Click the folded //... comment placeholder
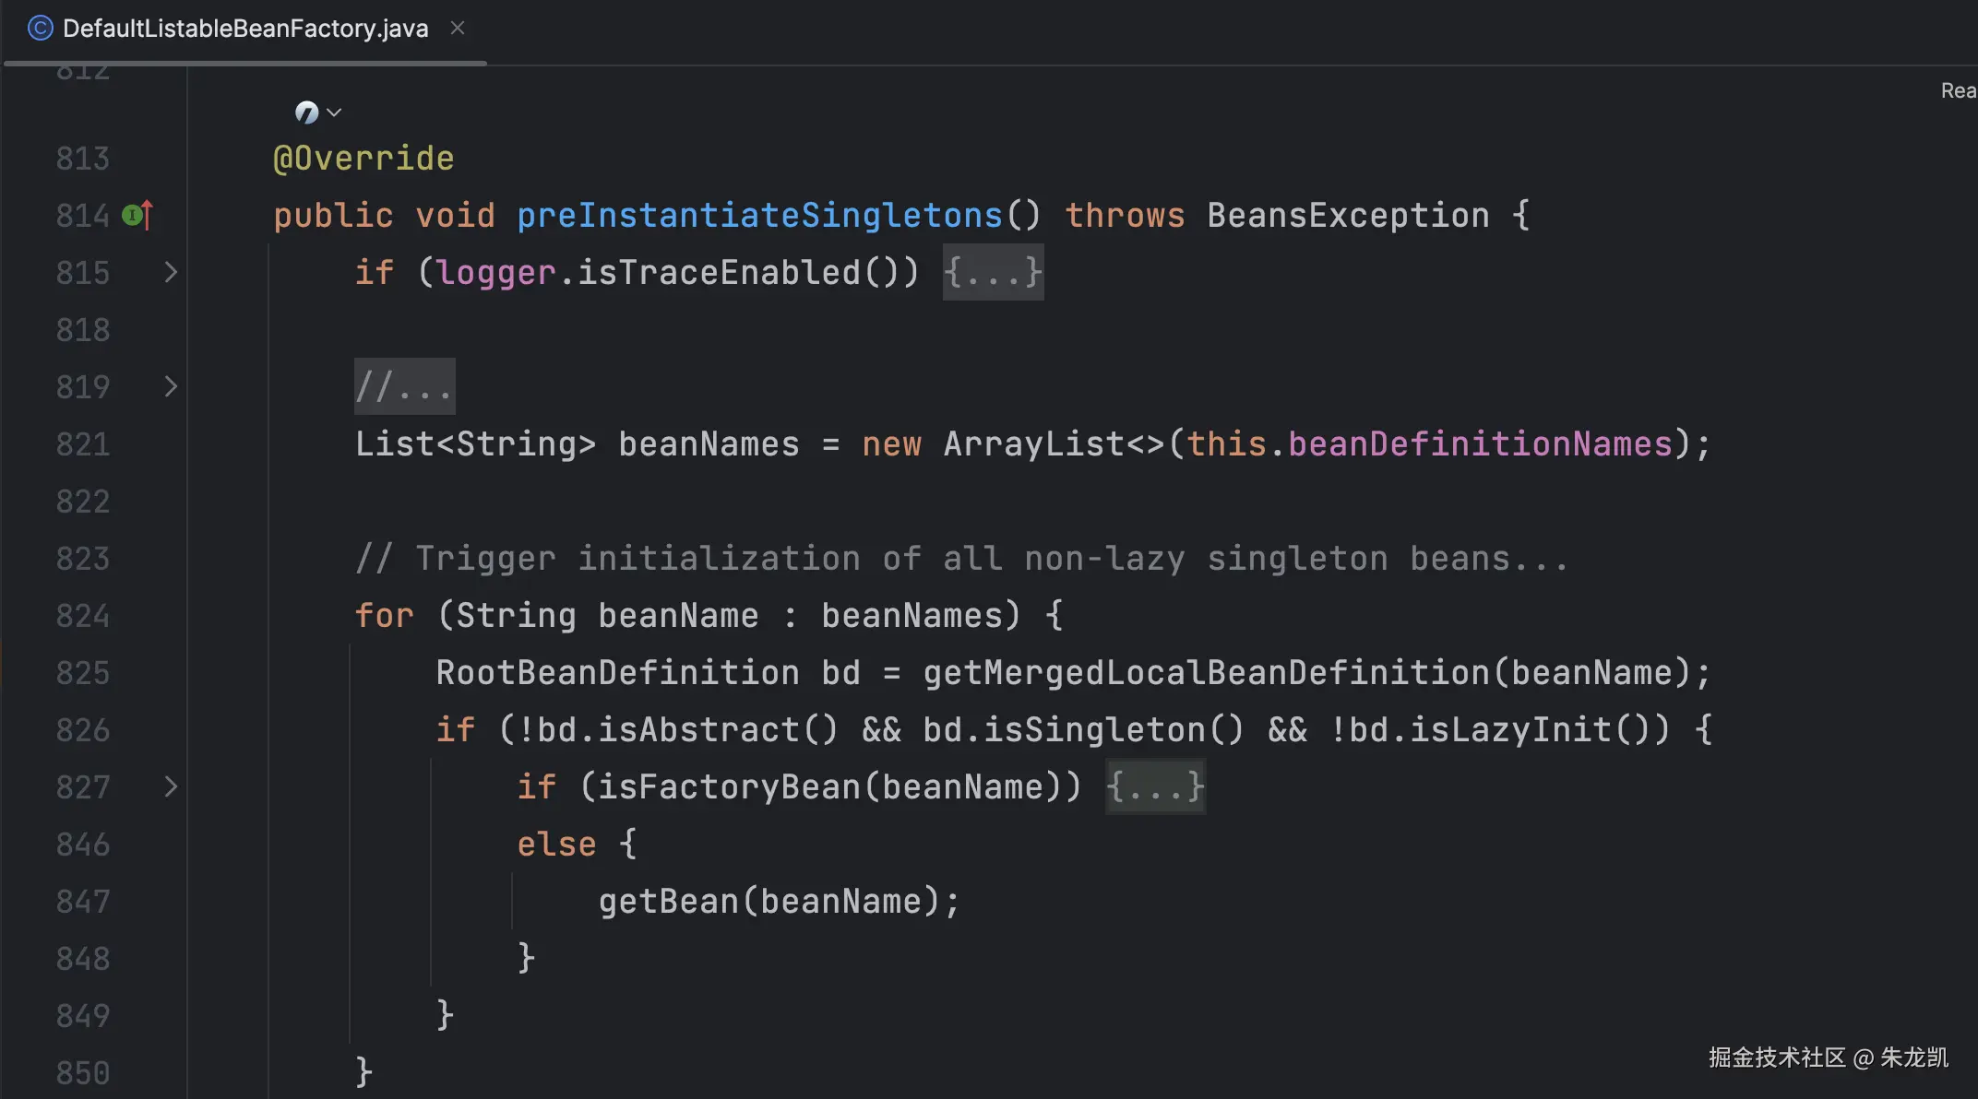Screen dimensions: 1978x1099 click(x=404, y=386)
